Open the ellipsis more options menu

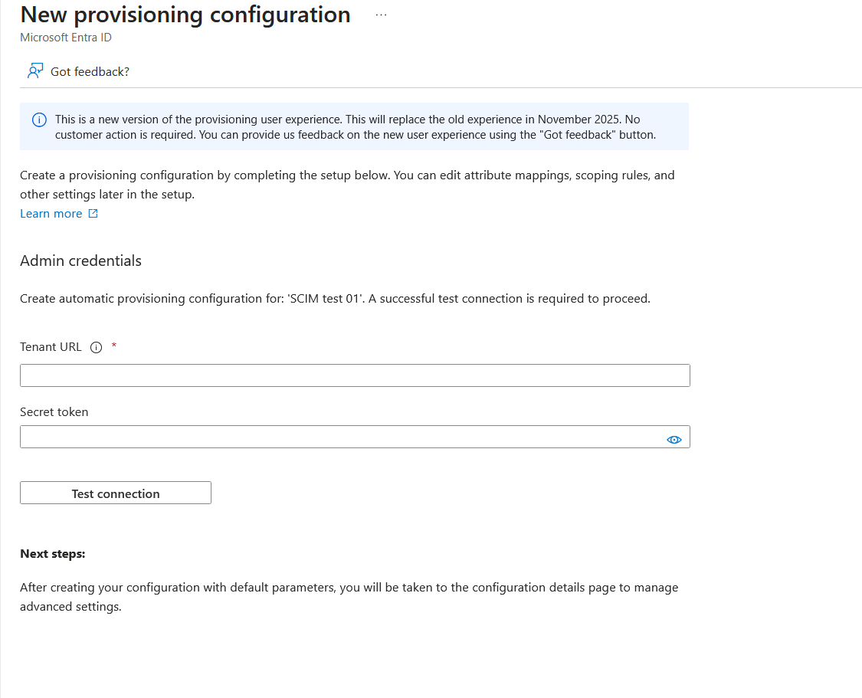pyautogui.click(x=381, y=15)
